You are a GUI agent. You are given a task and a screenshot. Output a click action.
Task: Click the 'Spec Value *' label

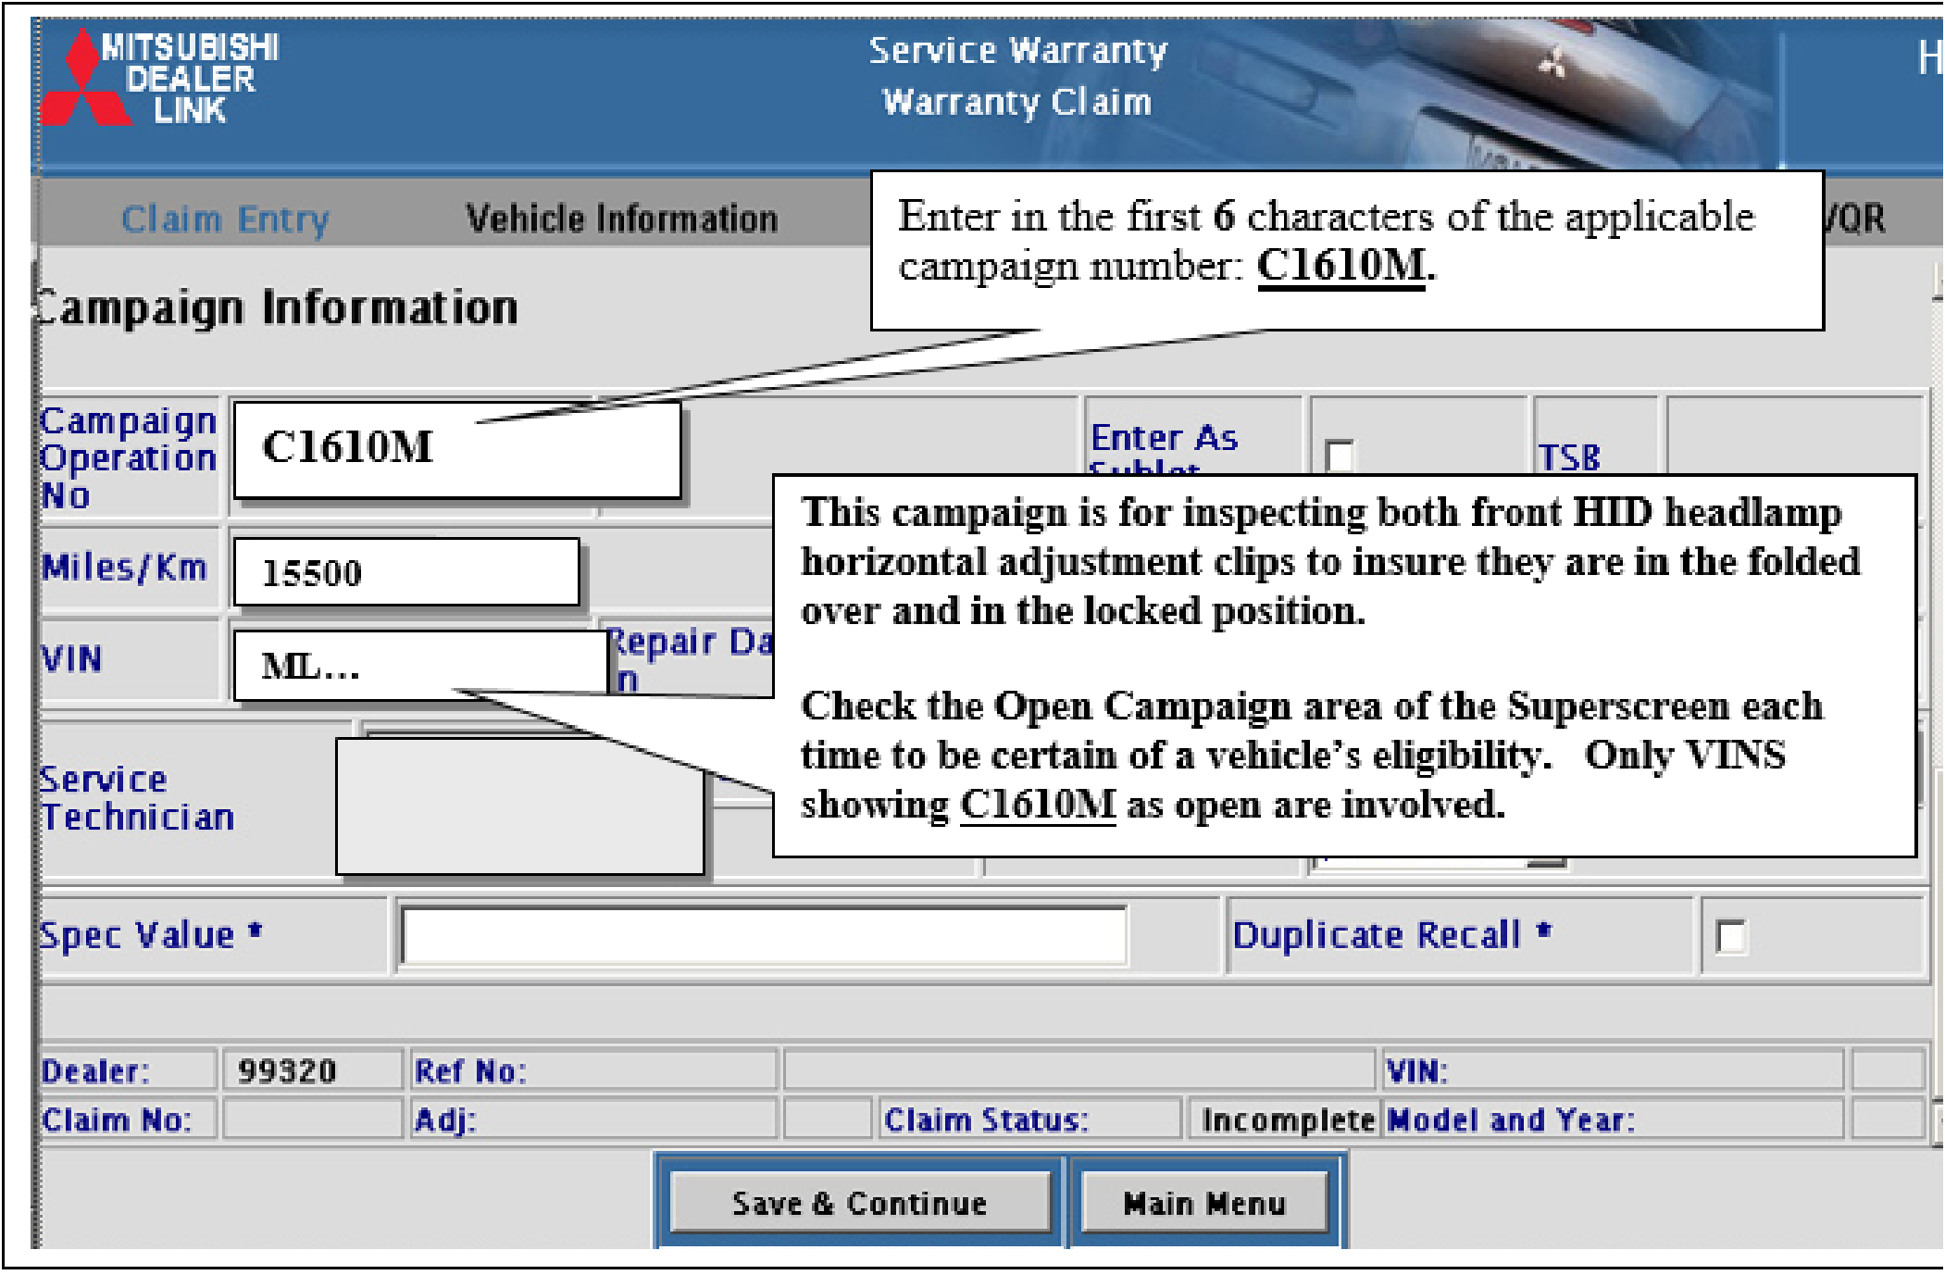151,934
